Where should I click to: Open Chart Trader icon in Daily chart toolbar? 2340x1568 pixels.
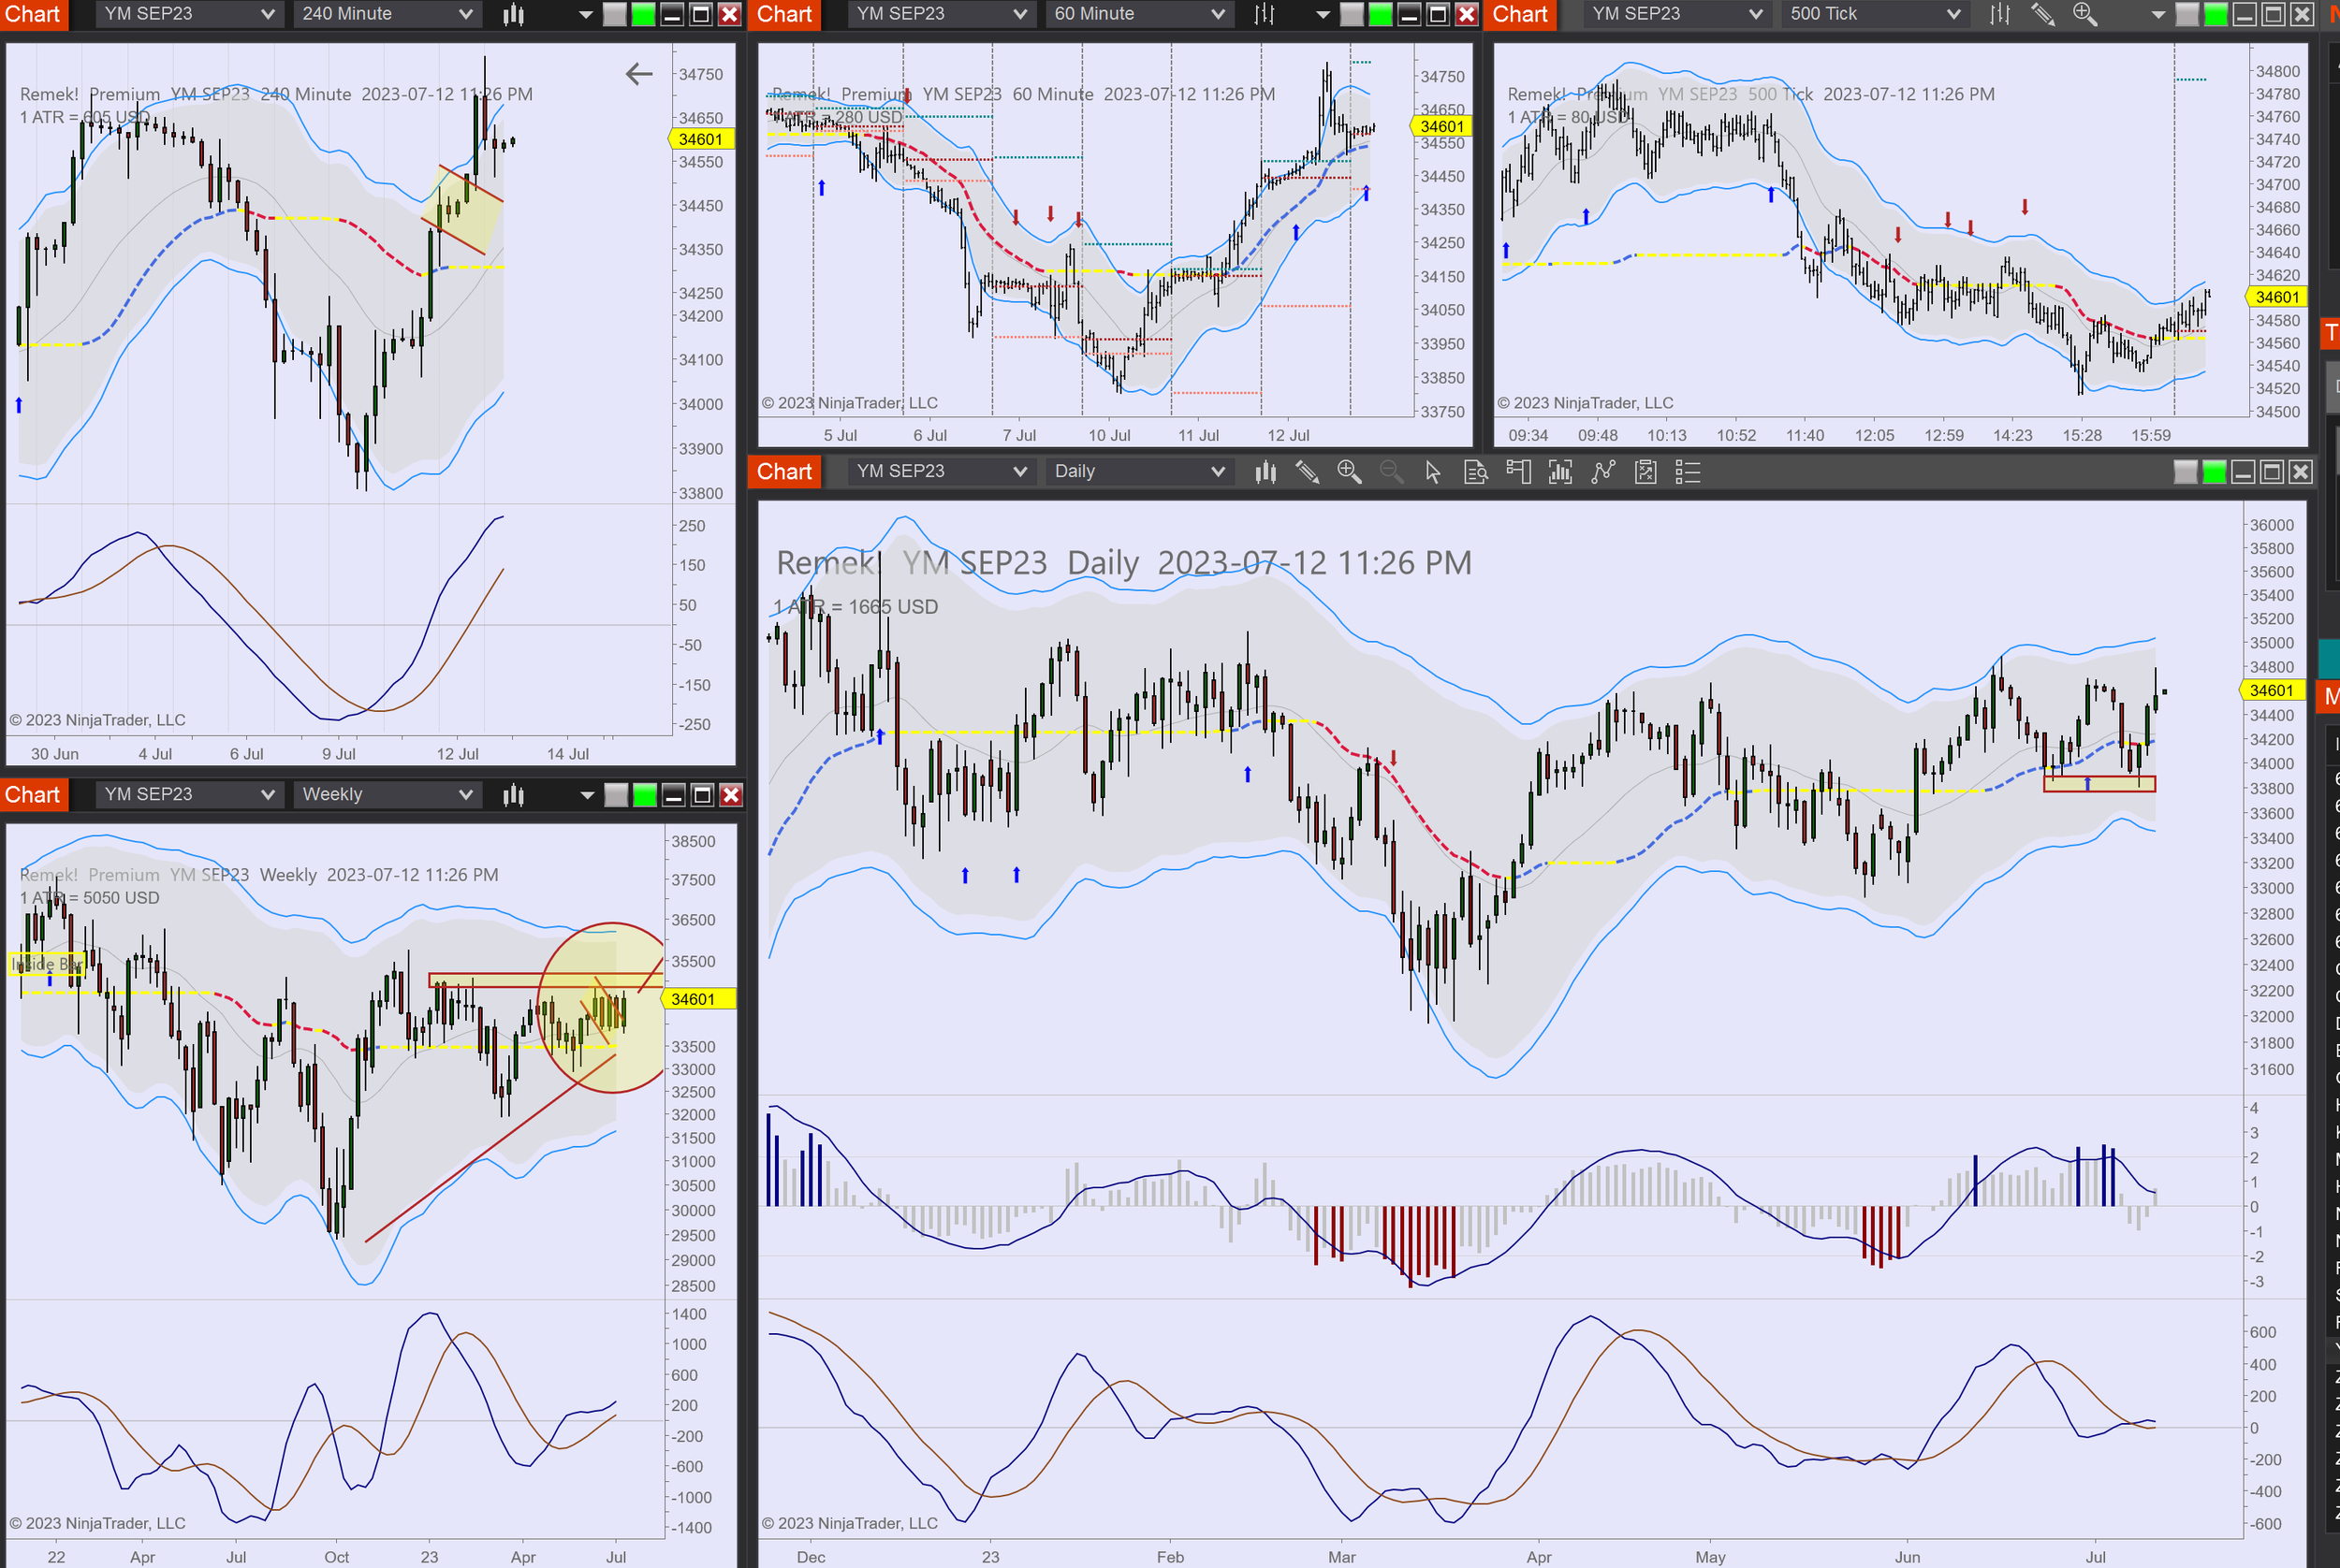[x=1517, y=472]
